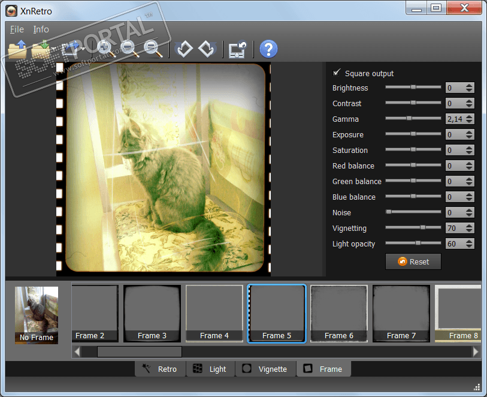The height and width of the screenshot is (397, 487).
Task: Click the Reset button
Action: coord(413,261)
